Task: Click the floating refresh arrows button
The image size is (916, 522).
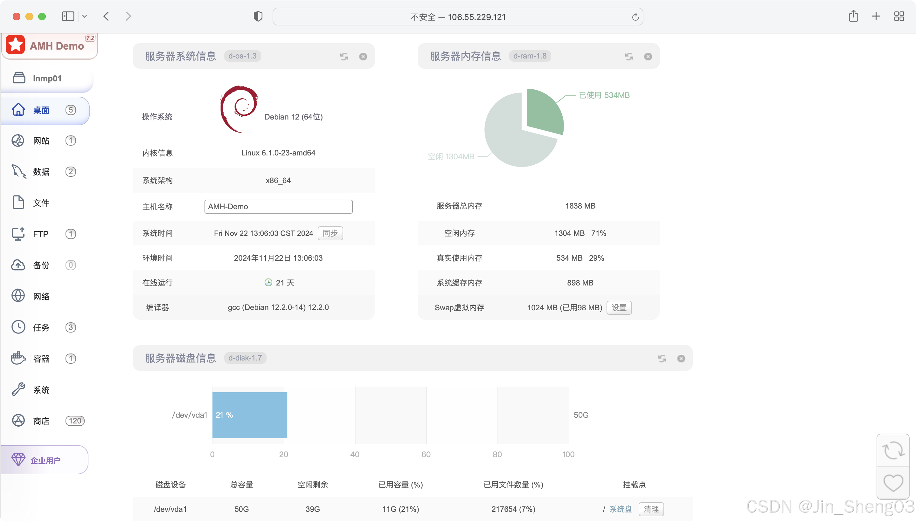Action: tap(893, 450)
